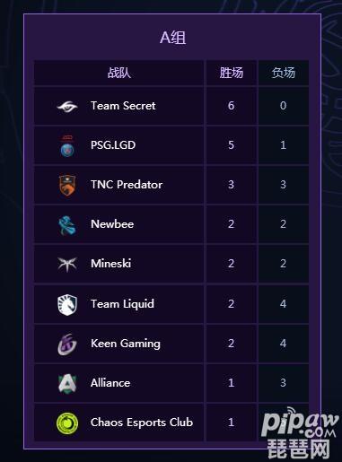Open the Mineski logo icon
The width and height of the screenshot is (342, 462).
[67, 265]
